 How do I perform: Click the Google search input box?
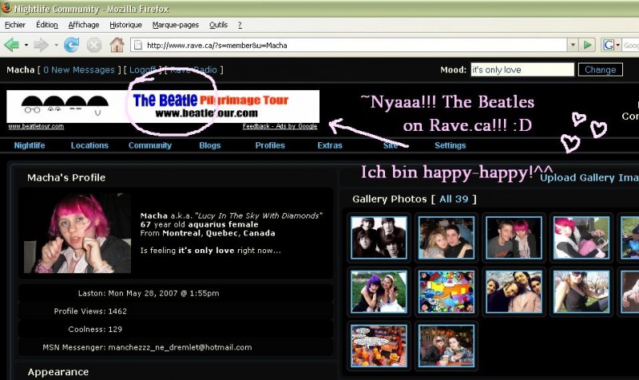click(631, 46)
